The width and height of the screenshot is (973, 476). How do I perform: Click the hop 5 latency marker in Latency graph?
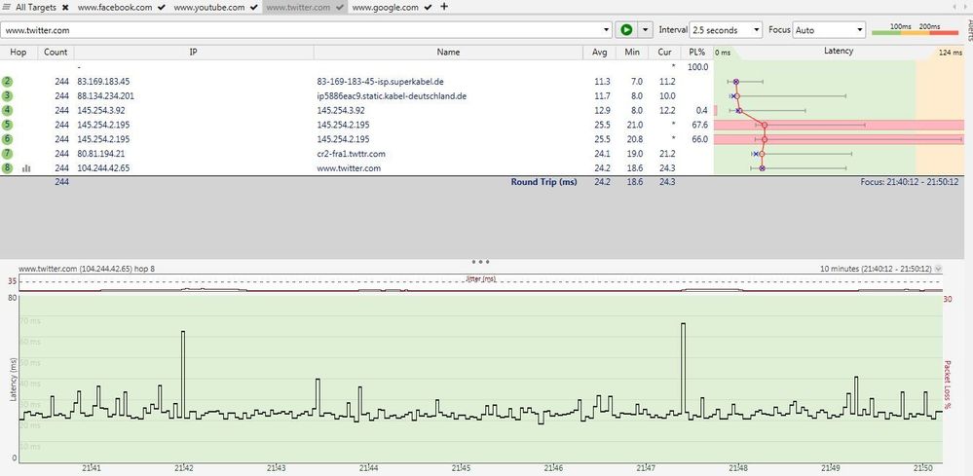pos(765,126)
